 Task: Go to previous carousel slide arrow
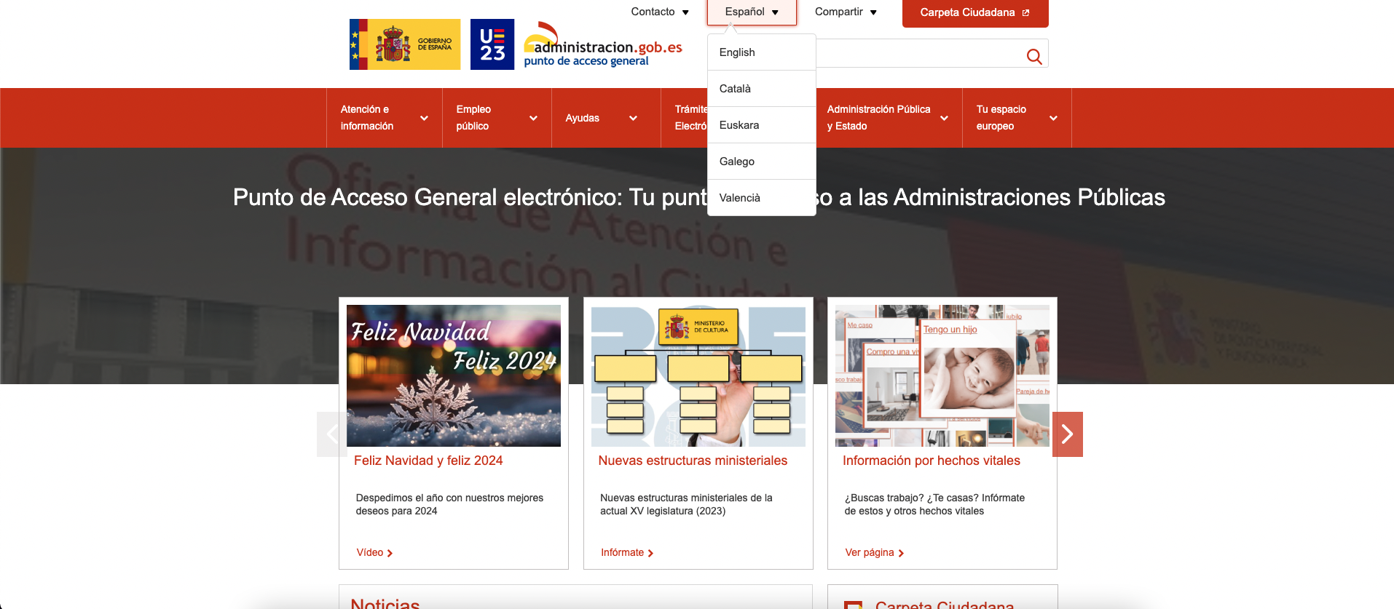(x=331, y=434)
